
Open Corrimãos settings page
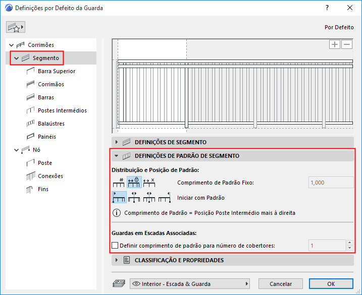pos(51,84)
